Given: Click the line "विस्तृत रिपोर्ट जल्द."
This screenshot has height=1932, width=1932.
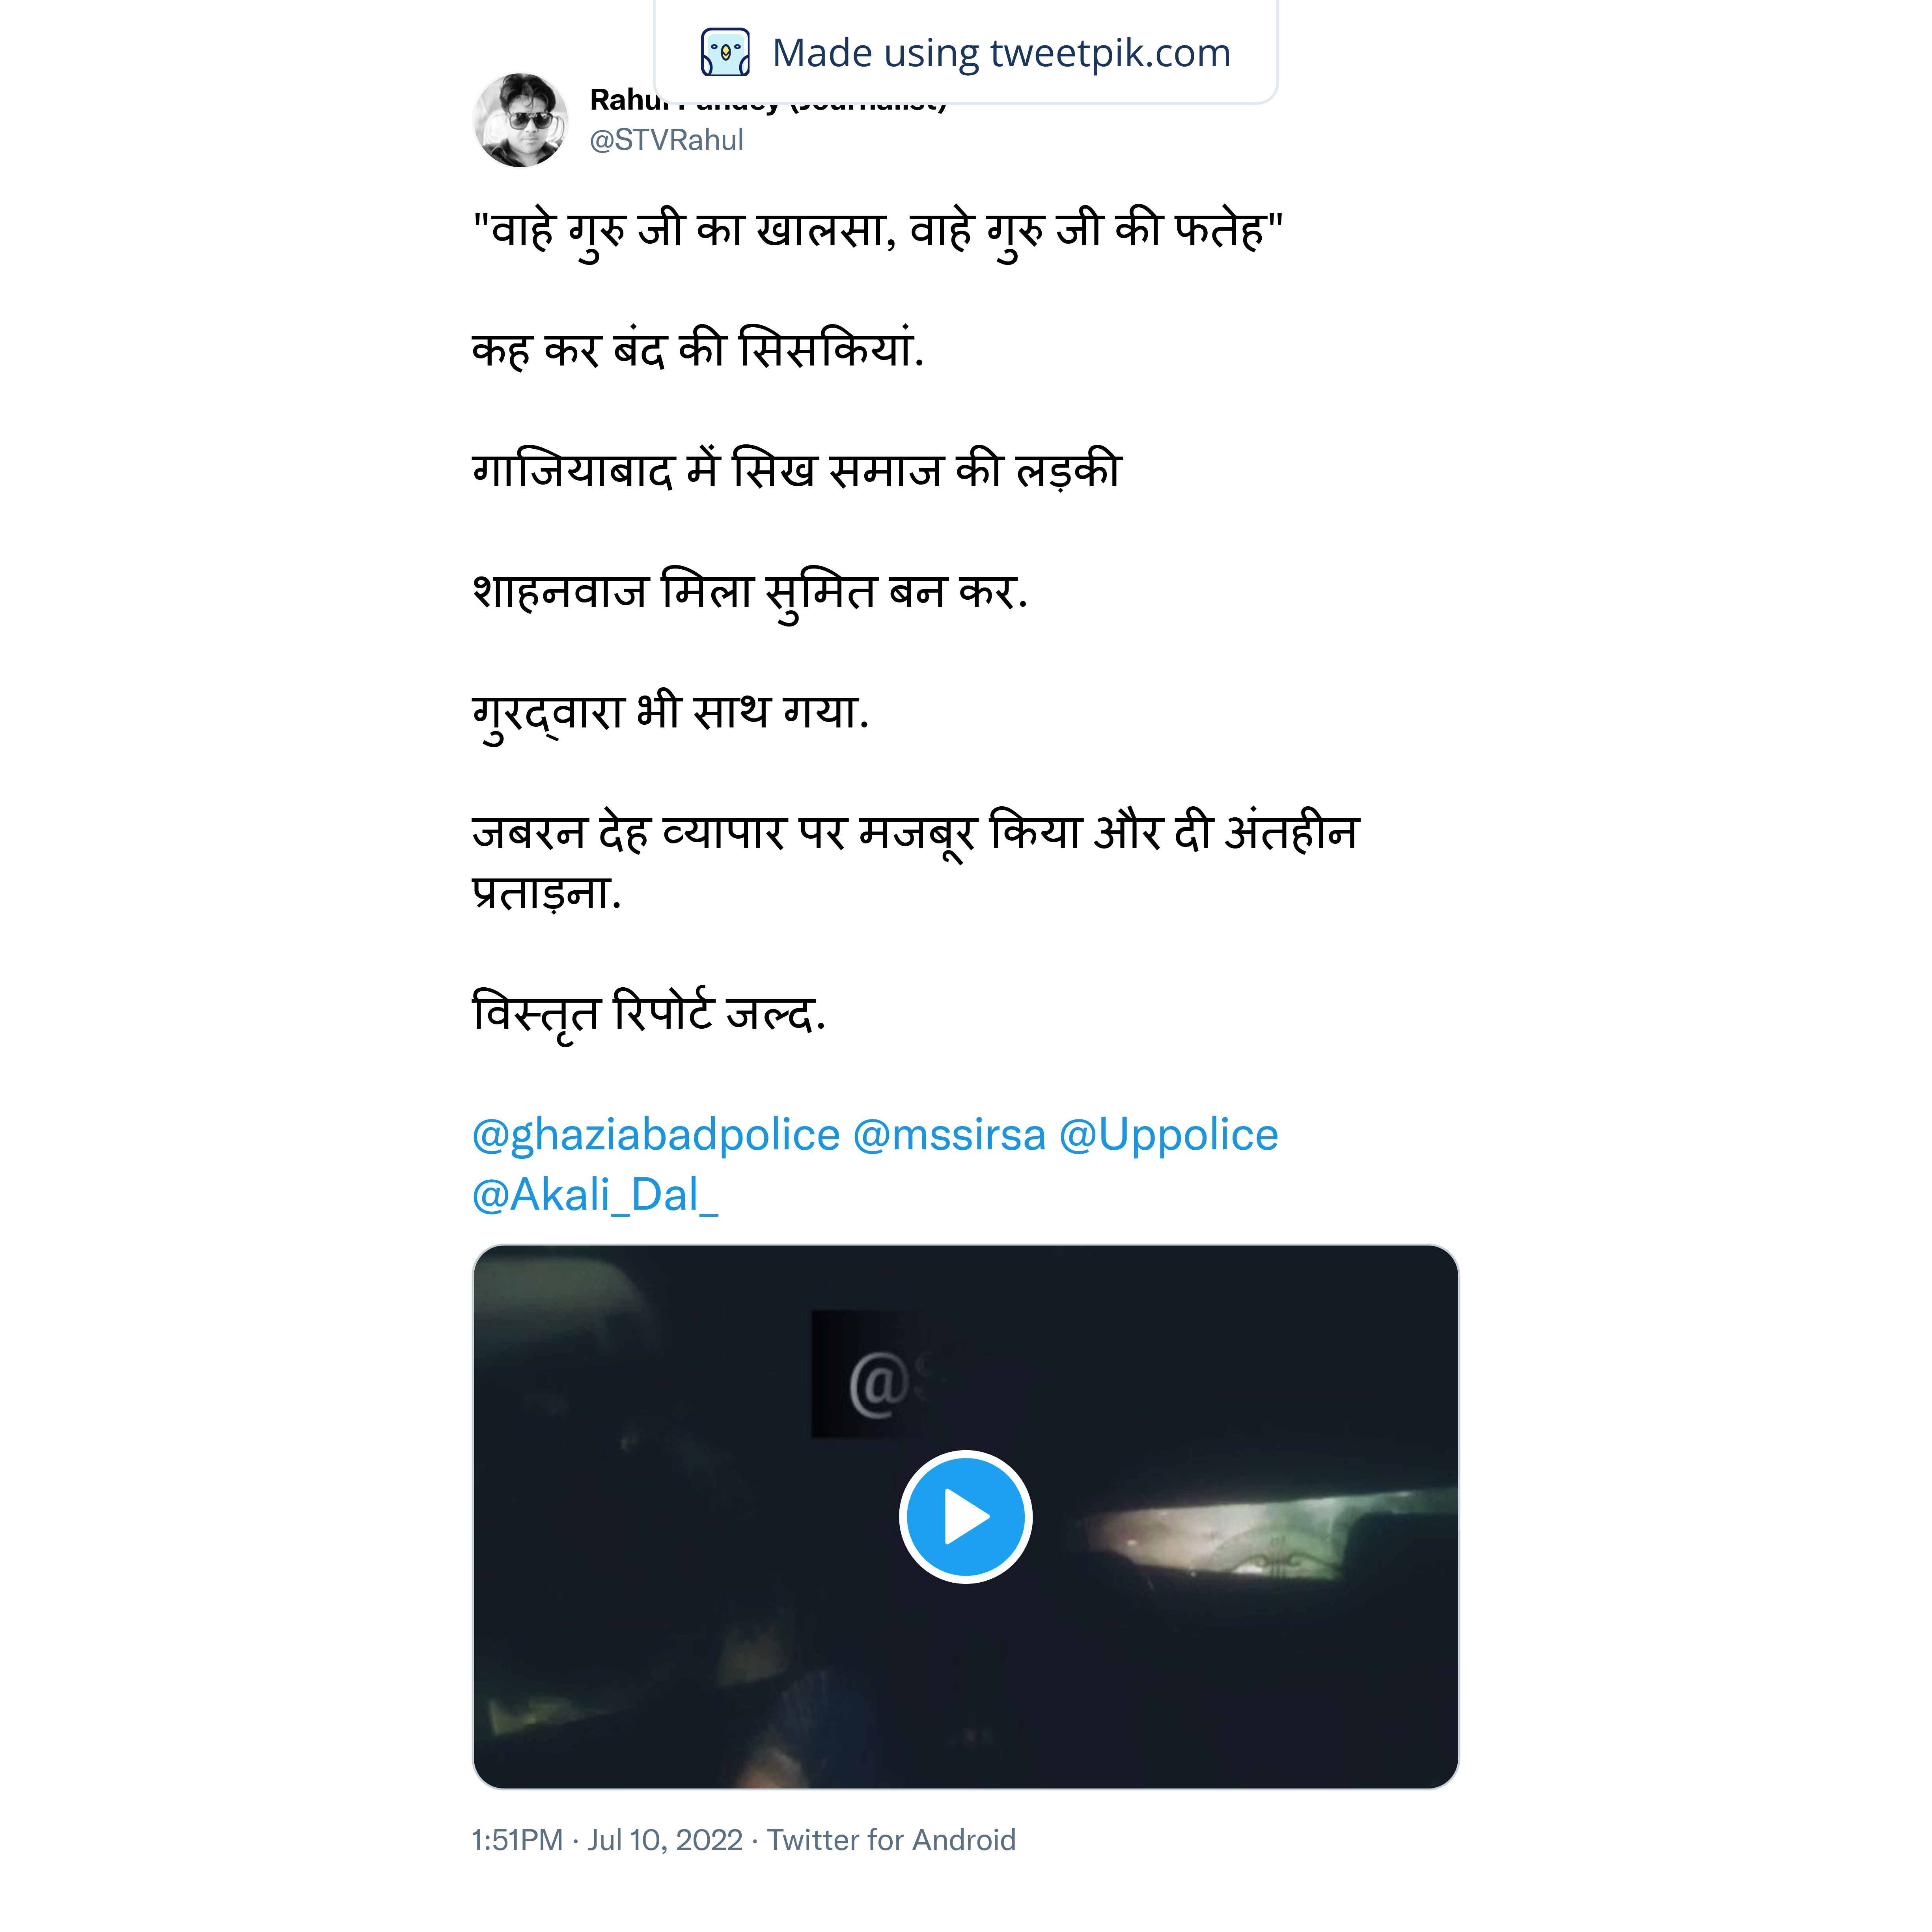Looking at the screenshot, I should (648, 1014).
